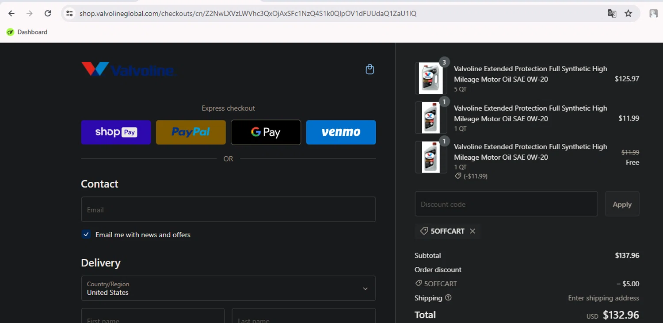Image resolution: width=663 pixels, height=323 pixels.
Task: Uncheck Email me with news and offers
Action: click(x=86, y=235)
